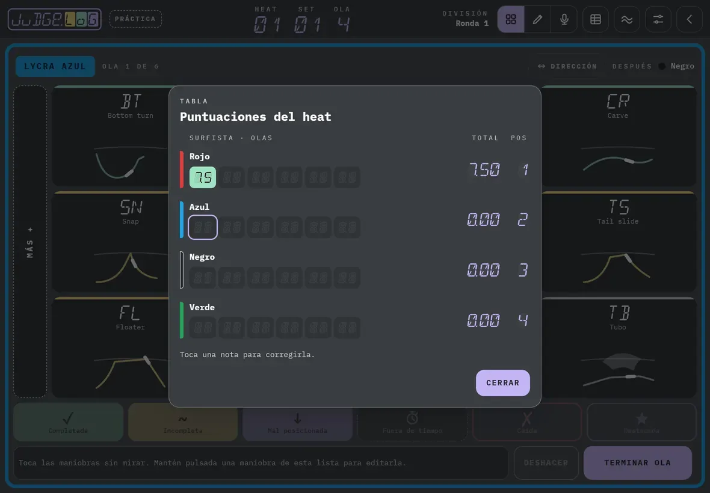This screenshot has height=493, width=710.
Task: Click Verde's first empty wave score cell
Action: [202, 328]
